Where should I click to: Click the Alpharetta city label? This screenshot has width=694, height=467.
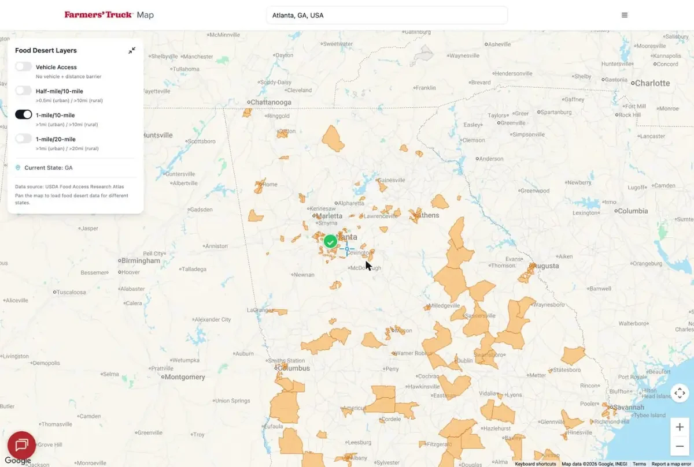(x=351, y=203)
